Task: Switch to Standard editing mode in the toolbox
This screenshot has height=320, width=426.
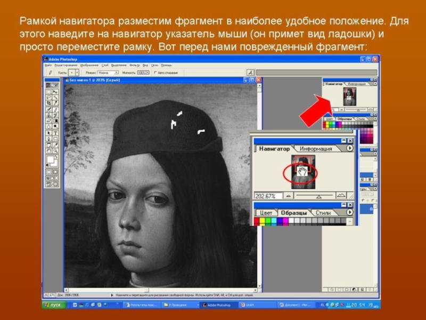Action: tap(49, 172)
